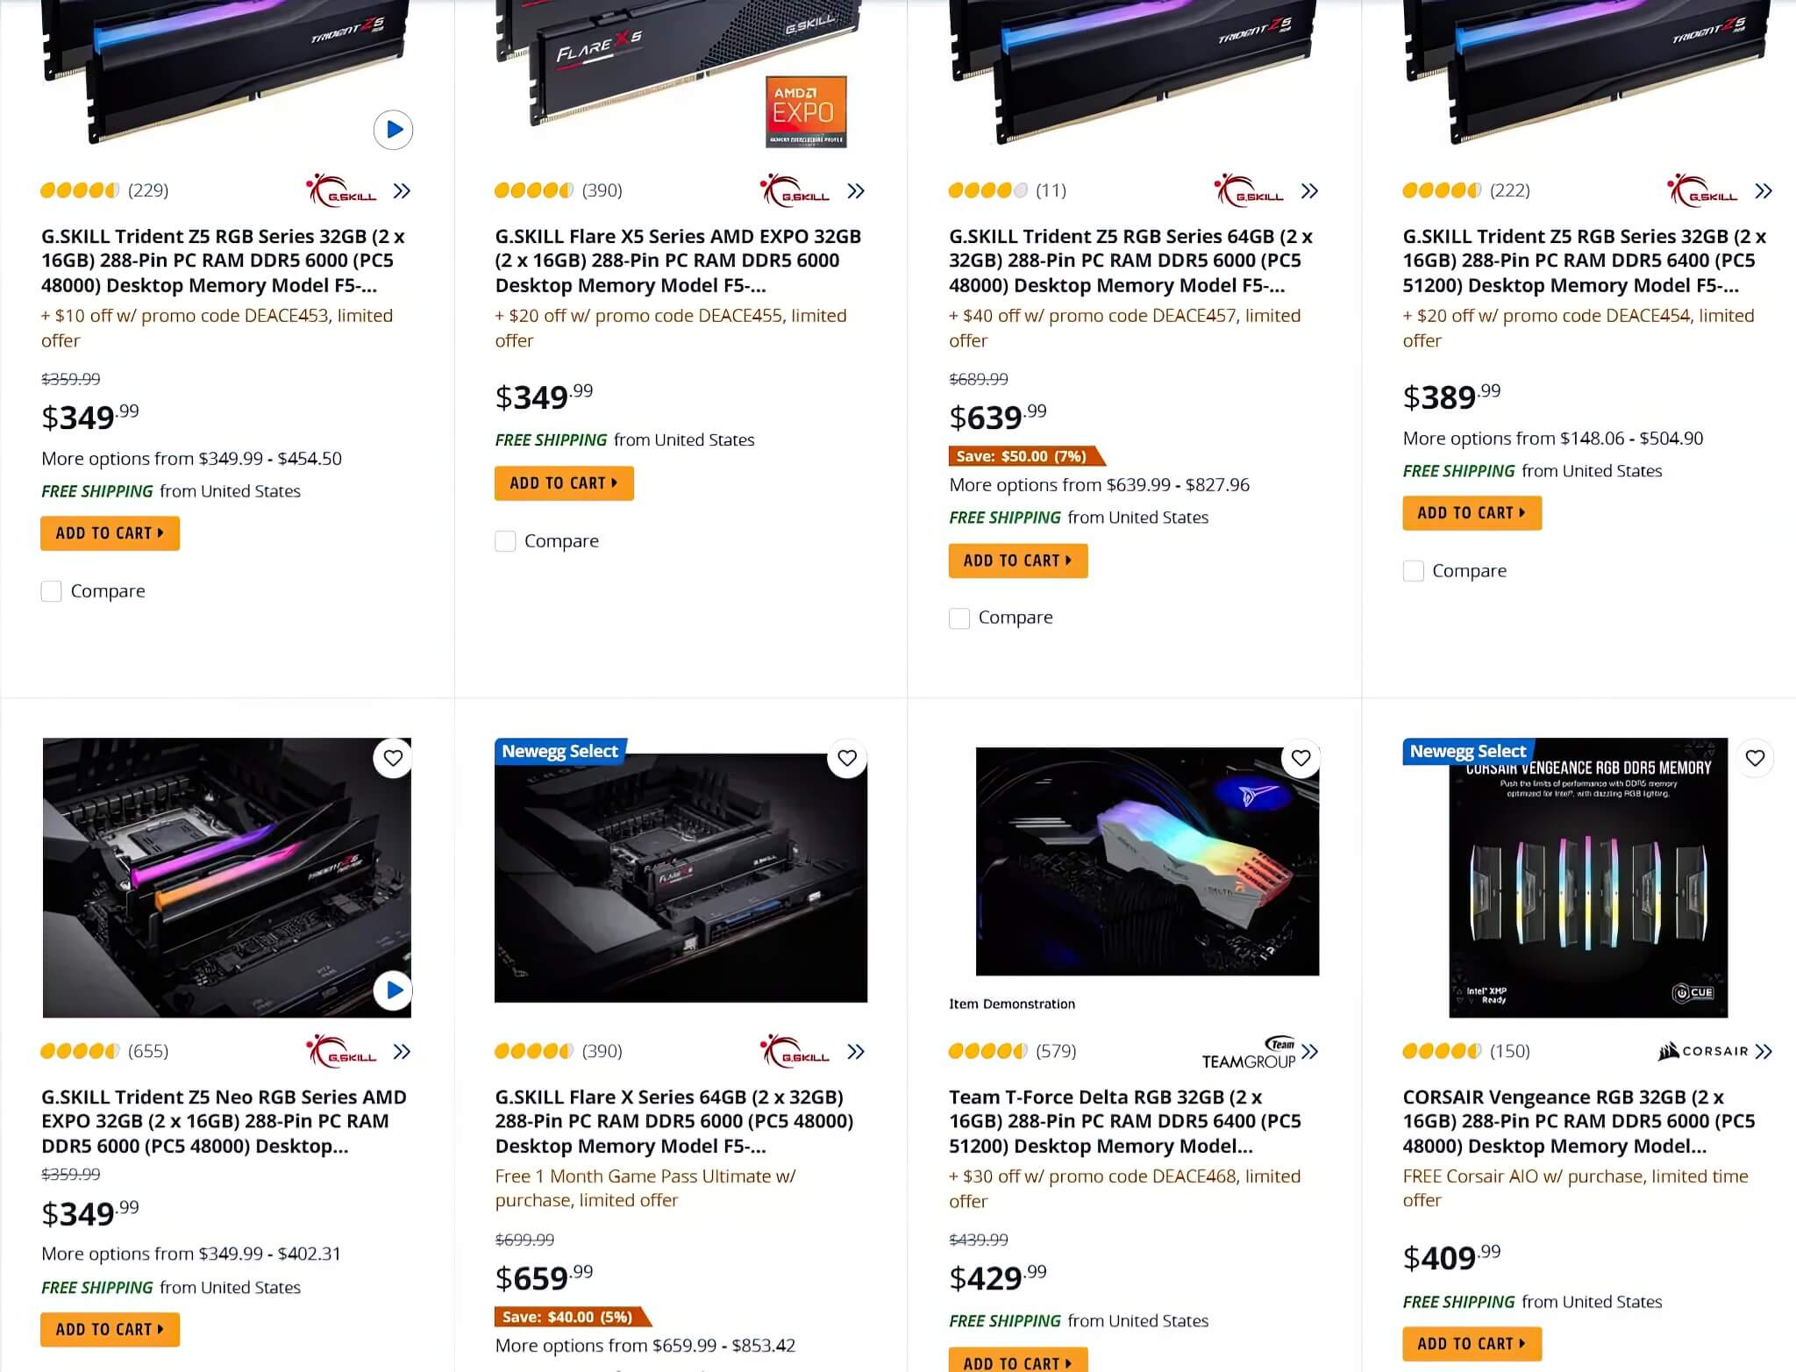Add the Trident Z5 Neo to wishlist via heart icon

coord(393,757)
